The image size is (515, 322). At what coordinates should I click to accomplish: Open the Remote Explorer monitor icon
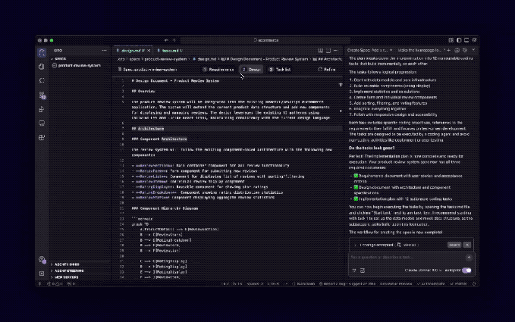coord(42,123)
